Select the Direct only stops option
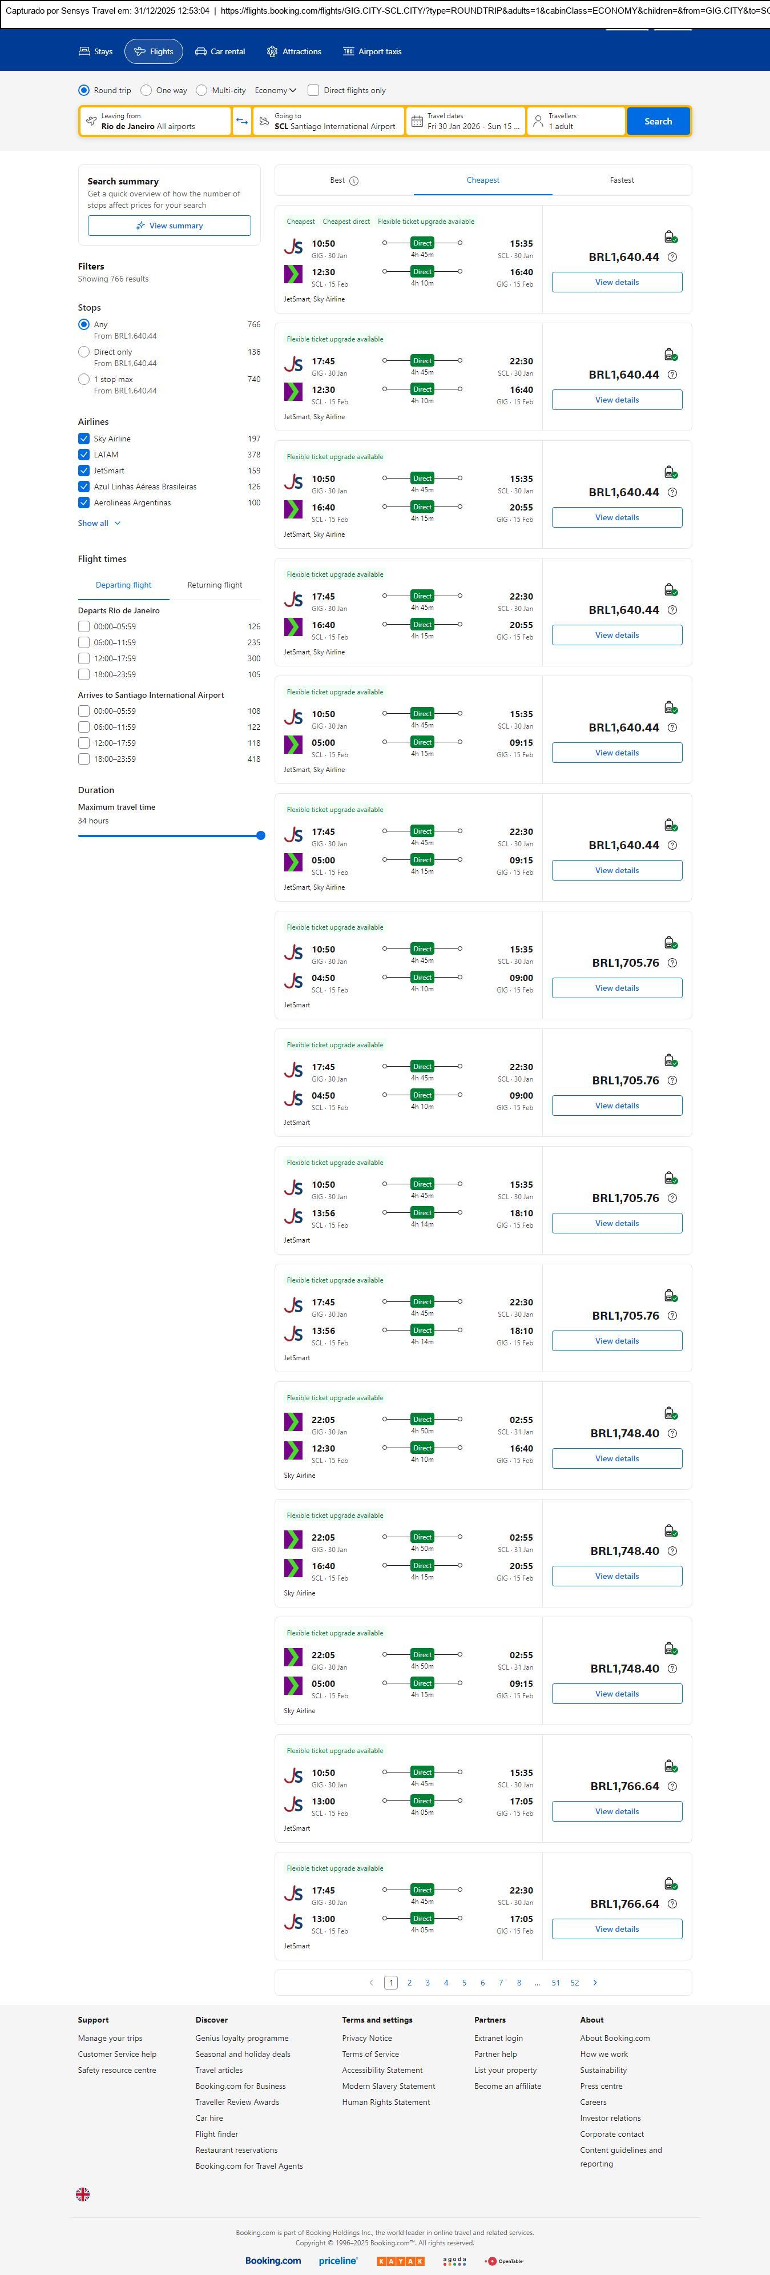The image size is (770, 2275). point(84,352)
